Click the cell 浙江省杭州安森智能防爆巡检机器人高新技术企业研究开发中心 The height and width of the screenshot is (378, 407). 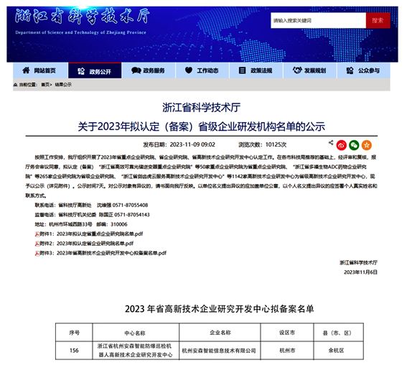click(135, 351)
